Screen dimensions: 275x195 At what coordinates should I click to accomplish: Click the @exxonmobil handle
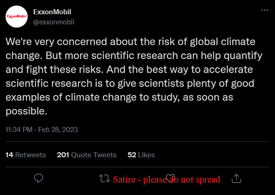pyautogui.click(x=54, y=22)
